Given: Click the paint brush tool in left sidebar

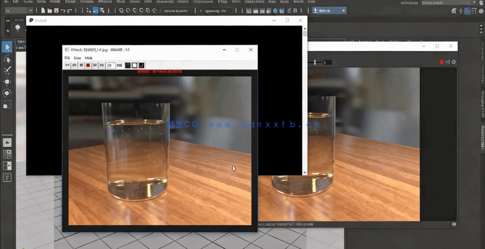Looking at the screenshot, I should click(x=7, y=70).
